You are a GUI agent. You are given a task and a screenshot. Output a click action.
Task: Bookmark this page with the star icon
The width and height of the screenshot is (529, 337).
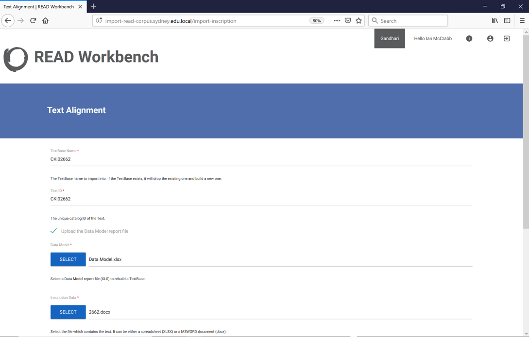point(358,20)
